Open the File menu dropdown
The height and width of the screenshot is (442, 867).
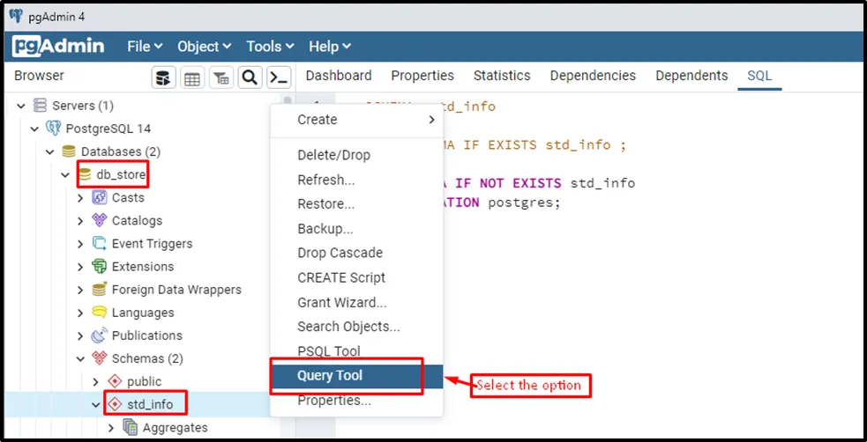145,47
